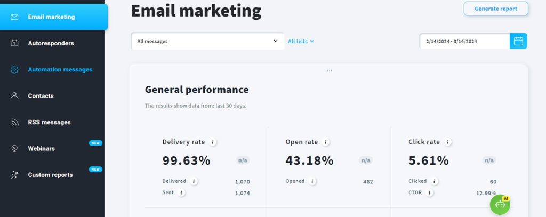Click the Open rate info icon
This screenshot has height=217, width=546.
click(x=326, y=142)
